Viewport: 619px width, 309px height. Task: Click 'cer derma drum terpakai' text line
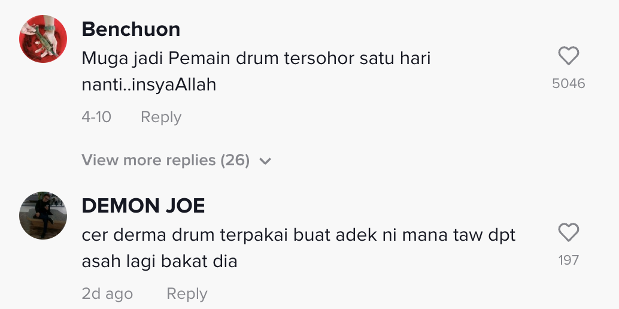pyautogui.click(x=298, y=235)
